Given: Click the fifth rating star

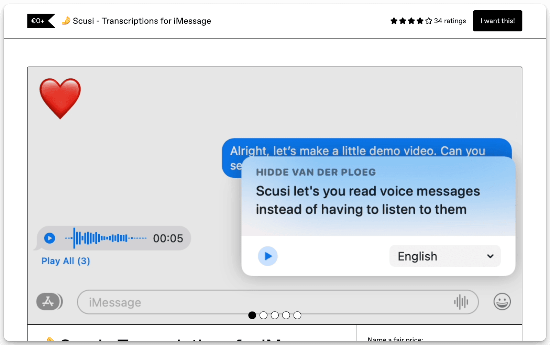Looking at the screenshot, I should 428,21.
